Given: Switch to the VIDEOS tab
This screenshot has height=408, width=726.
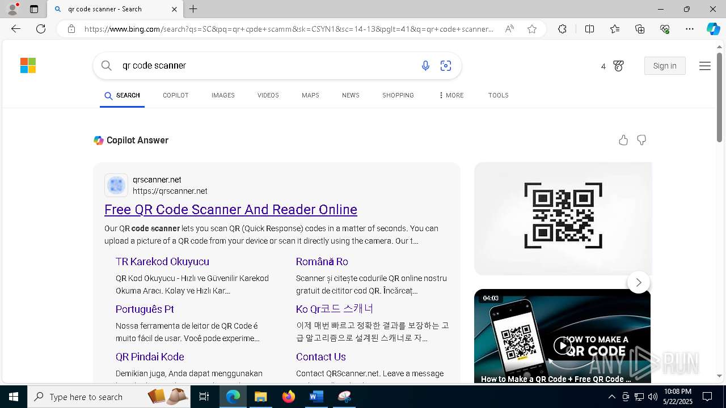Looking at the screenshot, I should [x=268, y=95].
